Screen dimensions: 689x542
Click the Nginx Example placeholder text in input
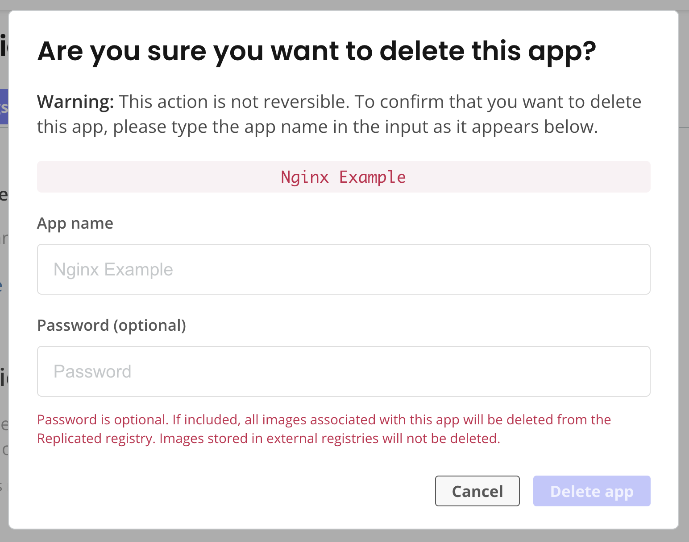(x=113, y=269)
